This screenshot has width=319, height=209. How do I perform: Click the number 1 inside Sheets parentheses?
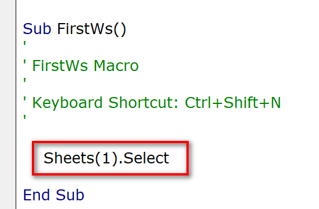click(x=106, y=158)
